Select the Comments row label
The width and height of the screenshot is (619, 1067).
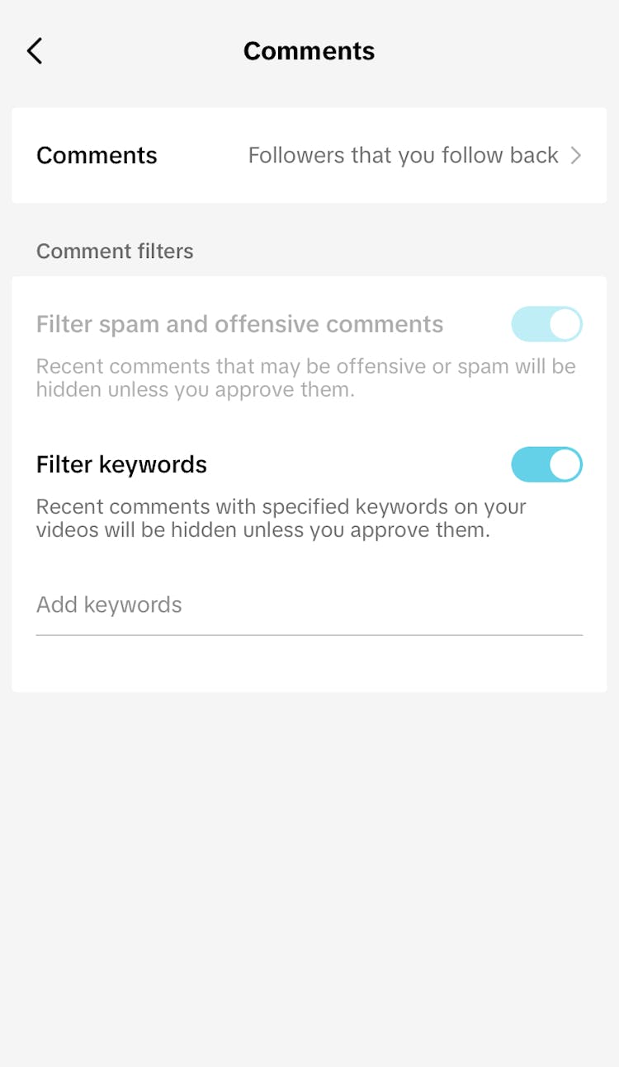pos(97,156)
